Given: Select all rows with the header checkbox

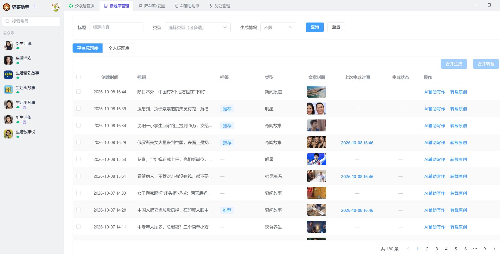Looking at the screenshot, I should point(78,77).
